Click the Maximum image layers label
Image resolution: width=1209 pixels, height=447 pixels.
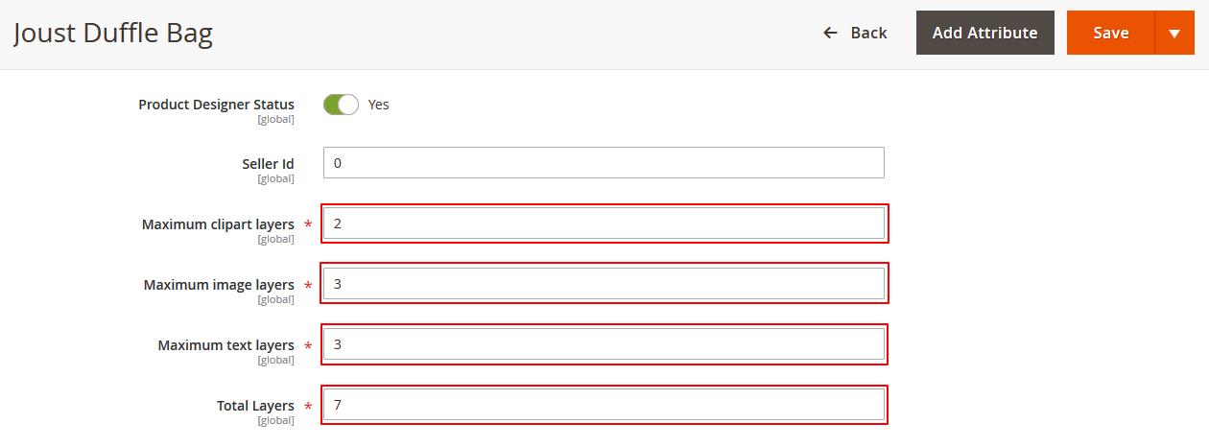pos(219,285)
